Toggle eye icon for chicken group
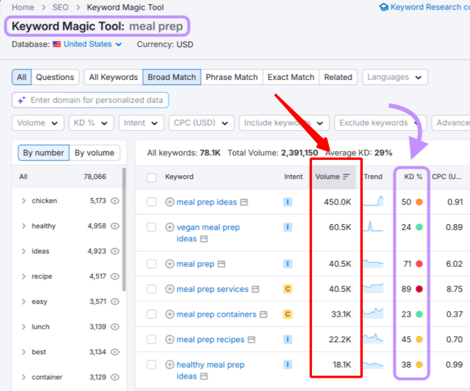Screen dimensions: 470x391 [115, 201]
